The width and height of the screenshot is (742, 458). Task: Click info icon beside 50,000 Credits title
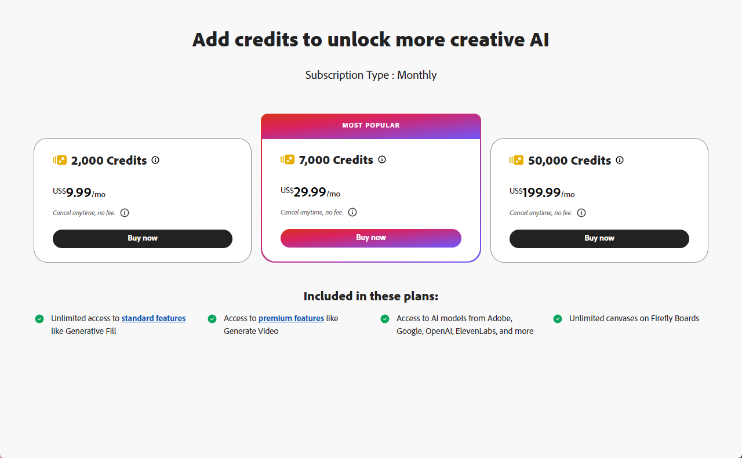pyautogui.click(x=620, y=160)
